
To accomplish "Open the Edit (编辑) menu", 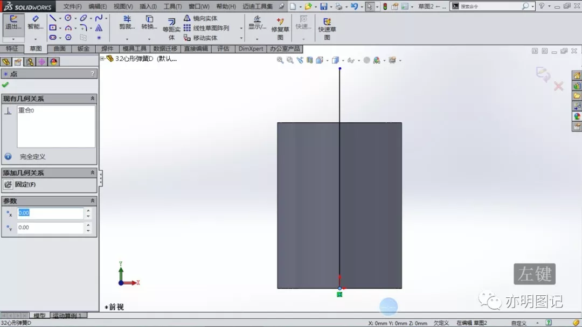I will (x=98, y=6).
